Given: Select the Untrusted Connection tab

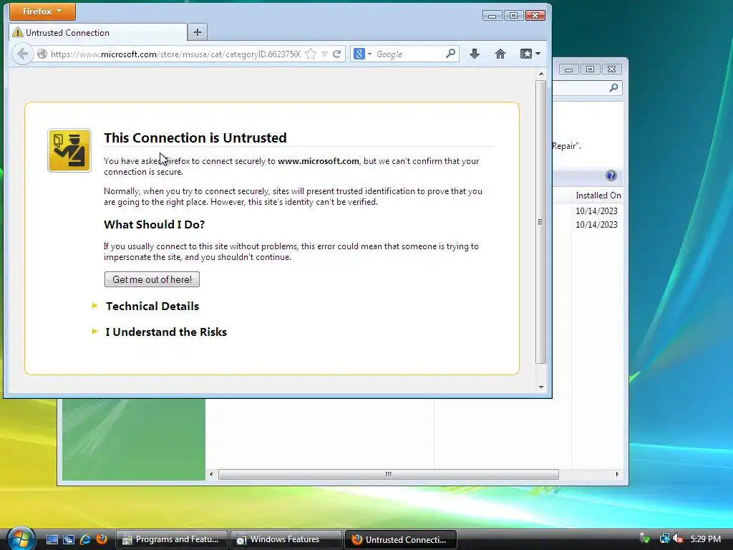Looking at the screenshot, I should [x=98, y=33].
